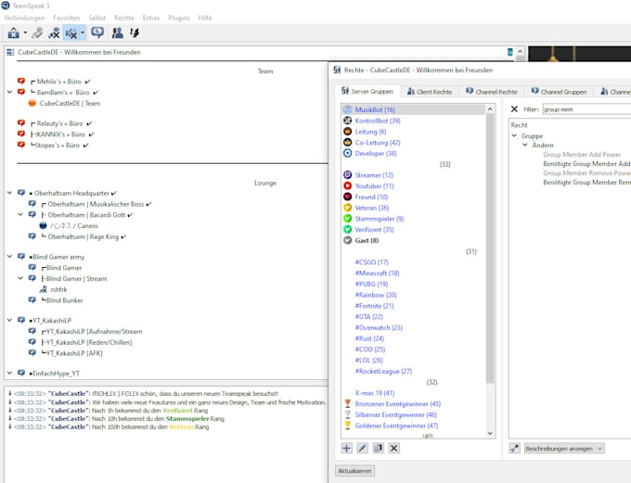This screenshot has width=631, height=483.
Task: Click the away status toolbar icon
Action: click(97, 33)
